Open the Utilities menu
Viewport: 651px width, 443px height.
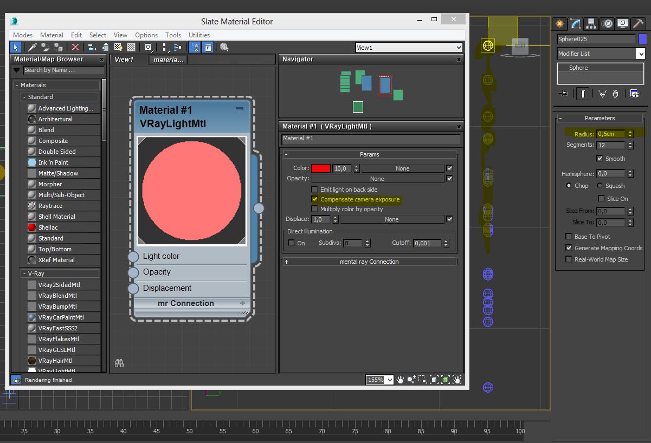point(199,35)
